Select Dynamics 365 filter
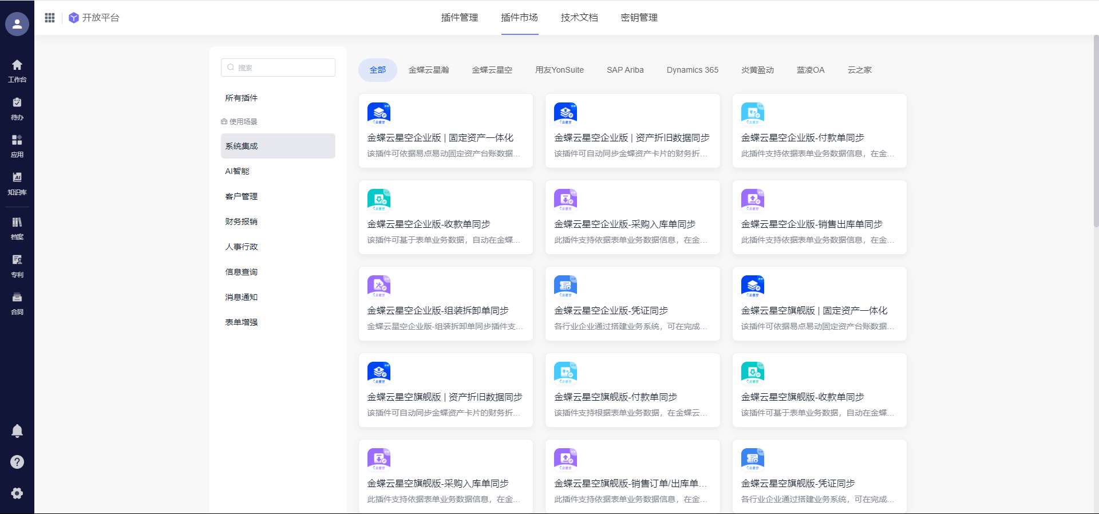1099x514 pixels. 692,70
